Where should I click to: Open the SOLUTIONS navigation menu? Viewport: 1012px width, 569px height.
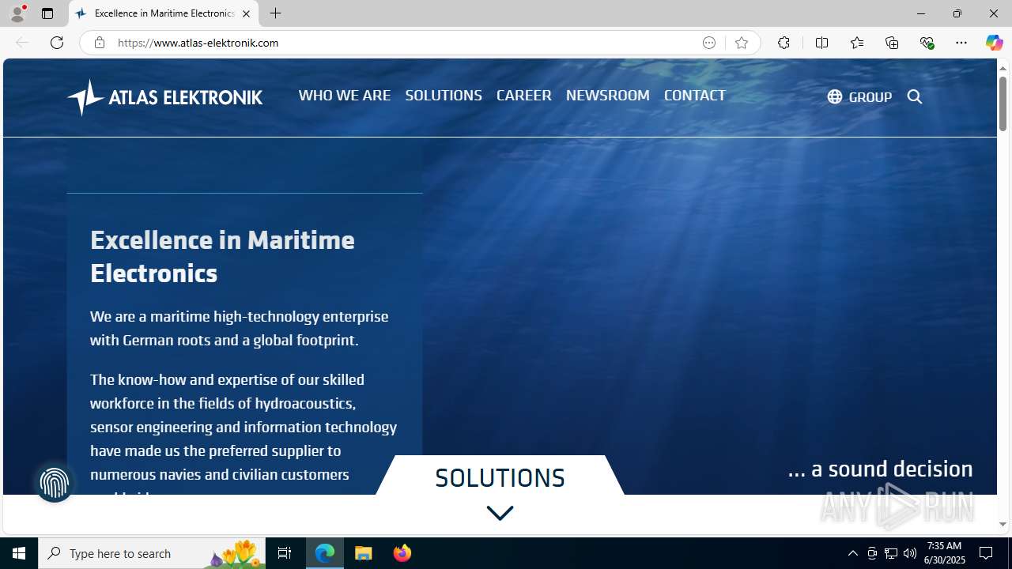coord(444,95)
